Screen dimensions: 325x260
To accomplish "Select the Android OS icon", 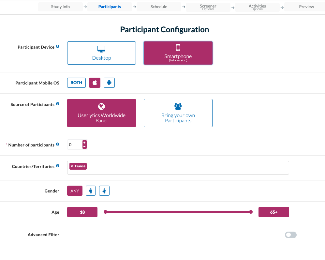I will [x=109, y=83].
